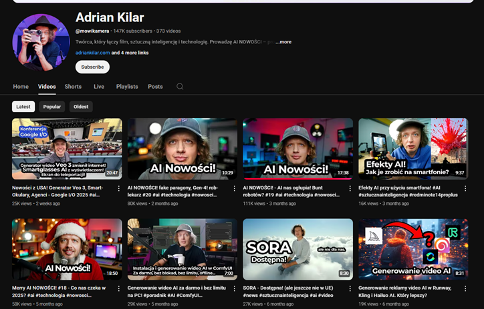Subscribe to Adrian Kilar channel
This screenshot has height=309, width=484.
pyautogui.click(x=92, y=67)
